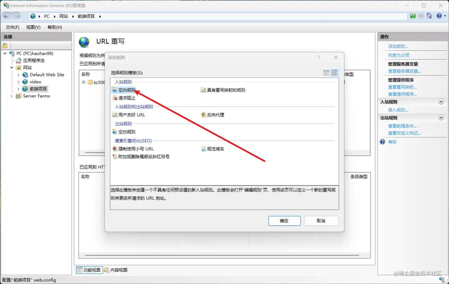
Task: Expand the video site node
Action: click(18, 82)
